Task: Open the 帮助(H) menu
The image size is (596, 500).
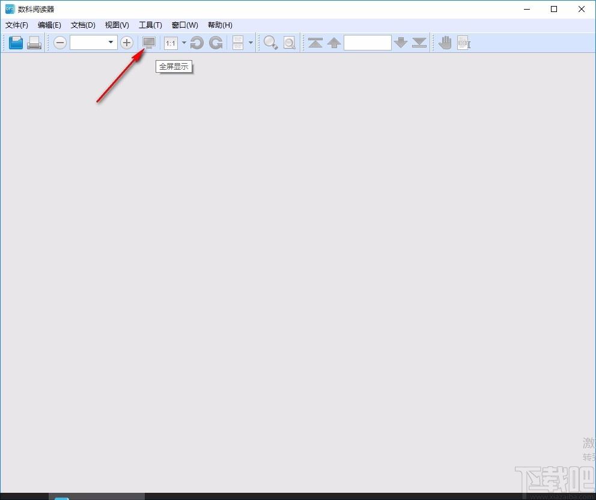Action: (220, 25)
